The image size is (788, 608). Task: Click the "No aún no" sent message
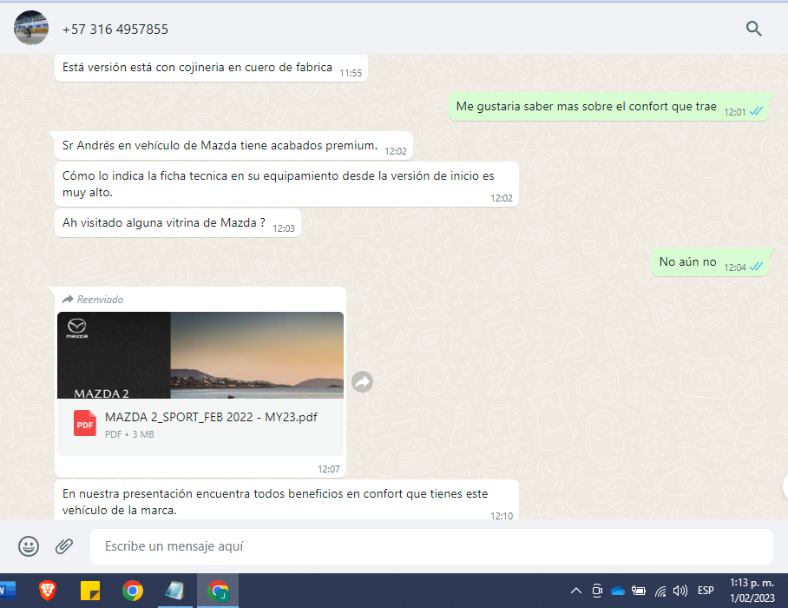[687, 262]
